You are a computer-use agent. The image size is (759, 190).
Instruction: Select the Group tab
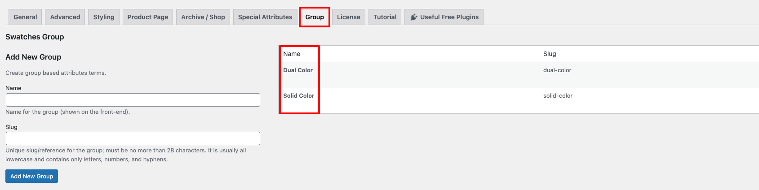315,17
